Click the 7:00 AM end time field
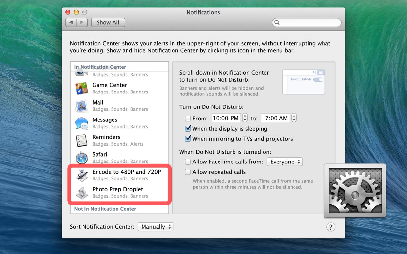407x254 pixels. point(276,118)
